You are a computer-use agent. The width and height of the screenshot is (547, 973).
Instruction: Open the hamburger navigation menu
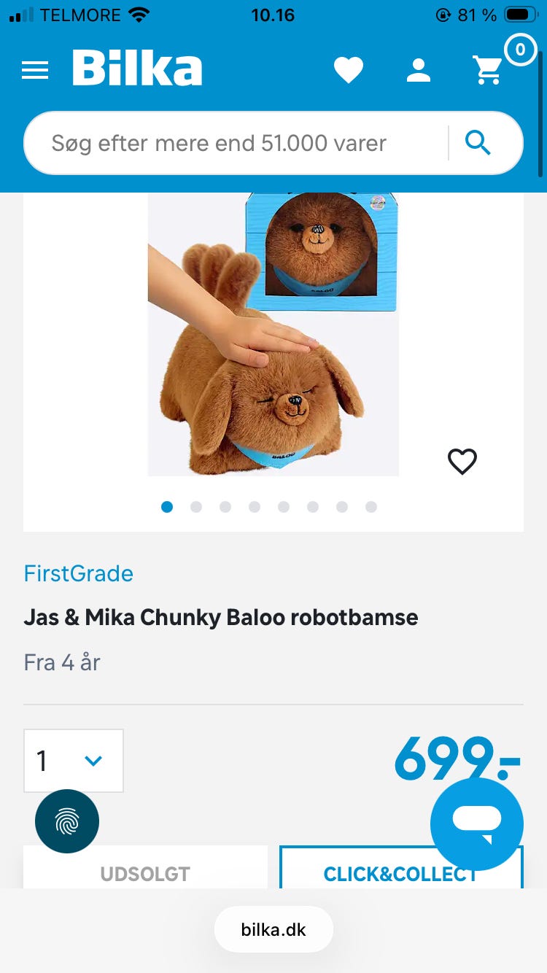[x=35, y=70]
